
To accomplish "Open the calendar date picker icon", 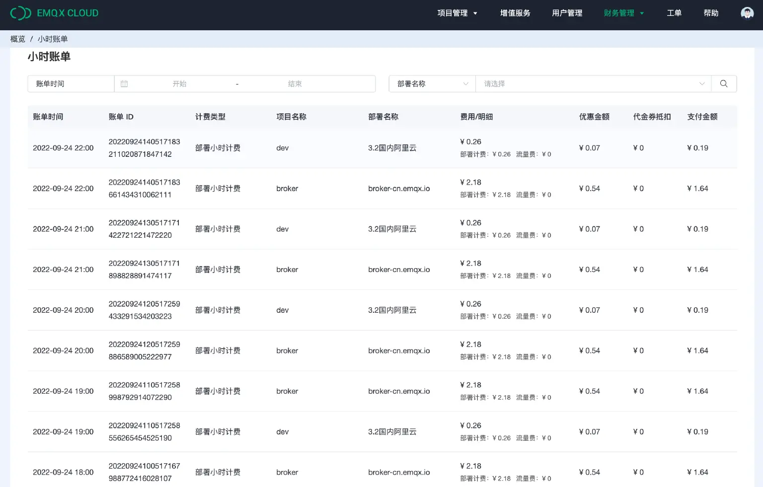I will click(124, 83).
